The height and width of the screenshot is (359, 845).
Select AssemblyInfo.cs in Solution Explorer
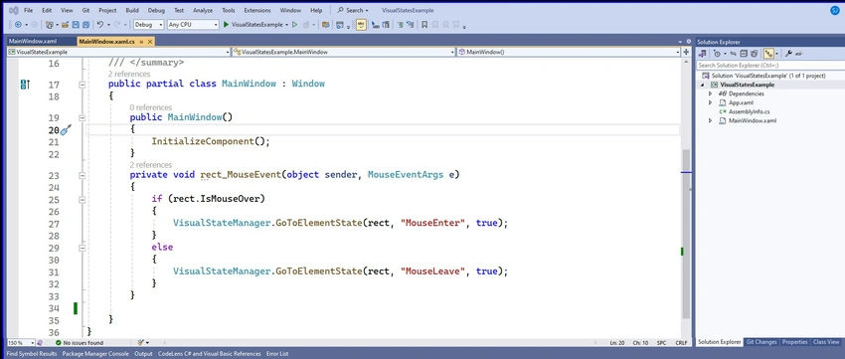[750, 111]
